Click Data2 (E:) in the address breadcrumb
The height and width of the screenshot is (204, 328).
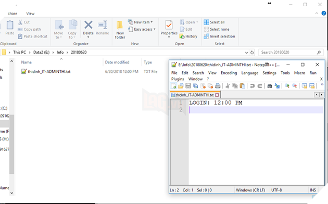(42, 52)
